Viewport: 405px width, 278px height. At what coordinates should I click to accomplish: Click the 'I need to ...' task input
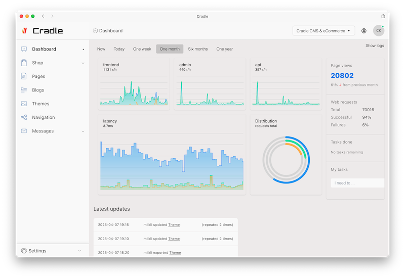coord(357,183)
